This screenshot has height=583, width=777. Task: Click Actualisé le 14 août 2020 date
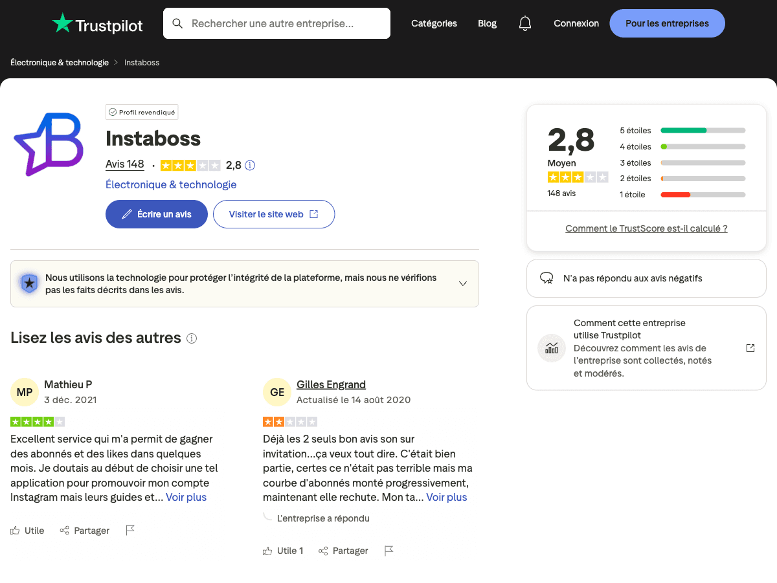click(354, 400)
